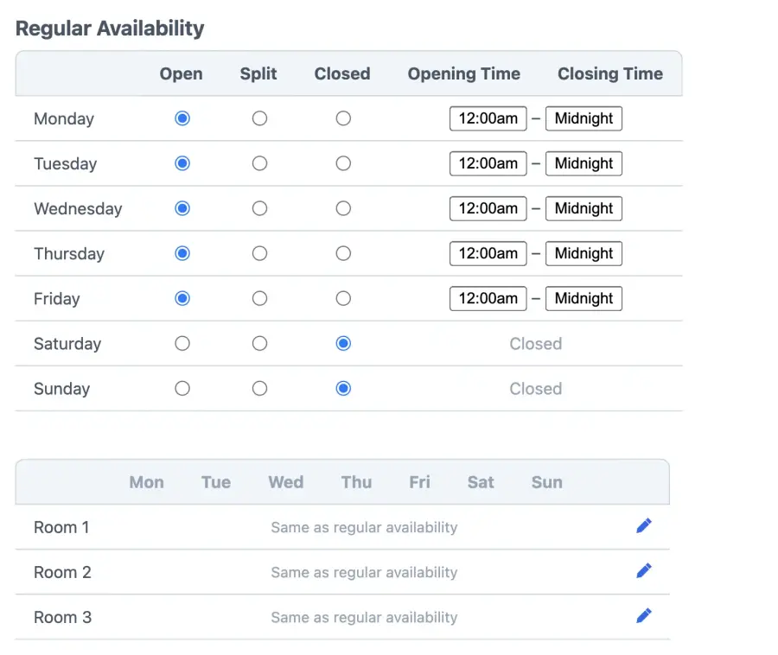Open Tuesday opening time 12:00am field
Screen dimensions: 778x655
coord(488,163)
